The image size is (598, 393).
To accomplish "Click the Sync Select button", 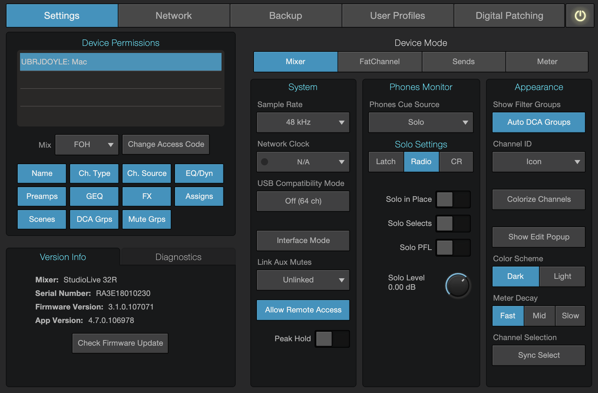I will (x=539, y=355).
